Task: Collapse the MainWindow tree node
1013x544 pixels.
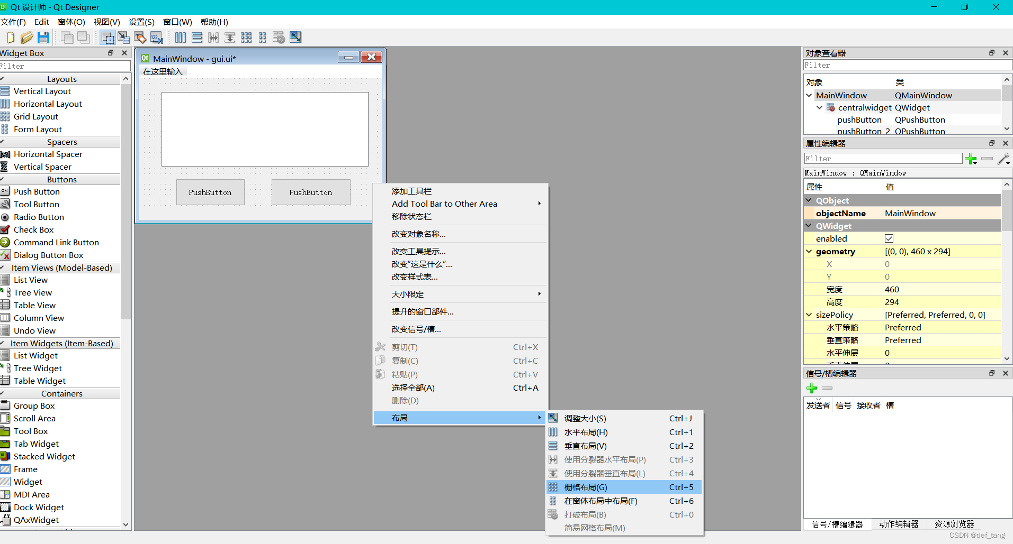Action: click(809, 95)
